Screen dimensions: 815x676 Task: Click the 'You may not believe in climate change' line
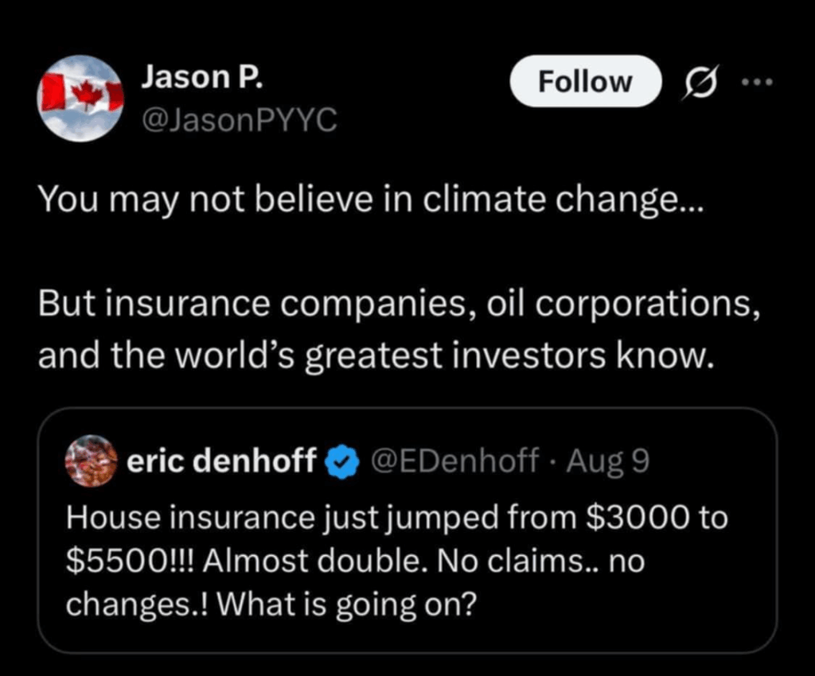click(371, 199)
